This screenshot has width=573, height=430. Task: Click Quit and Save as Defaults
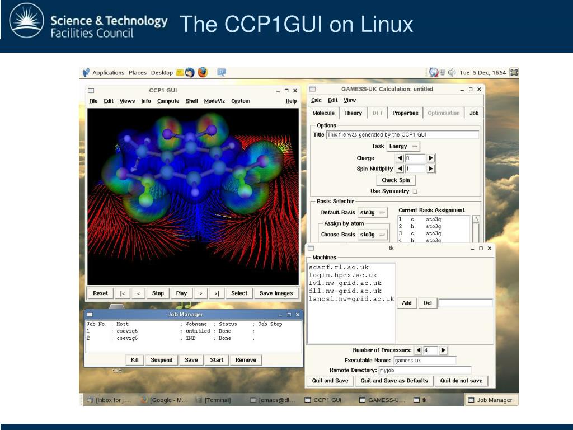394,381
